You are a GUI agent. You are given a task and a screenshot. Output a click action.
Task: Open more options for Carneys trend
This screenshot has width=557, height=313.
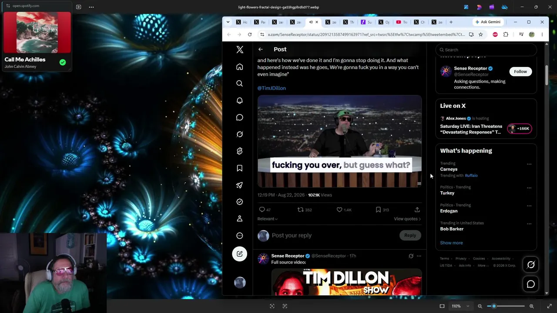[x=529, y=164]
